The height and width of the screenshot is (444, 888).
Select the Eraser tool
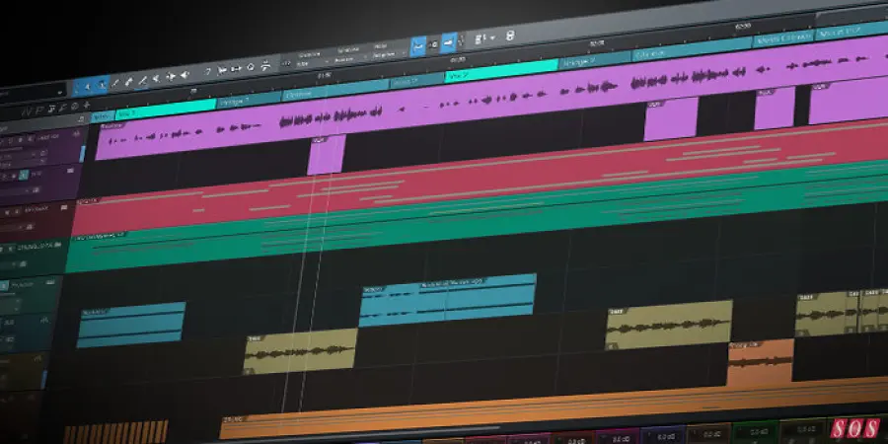(x=128, y=82)
